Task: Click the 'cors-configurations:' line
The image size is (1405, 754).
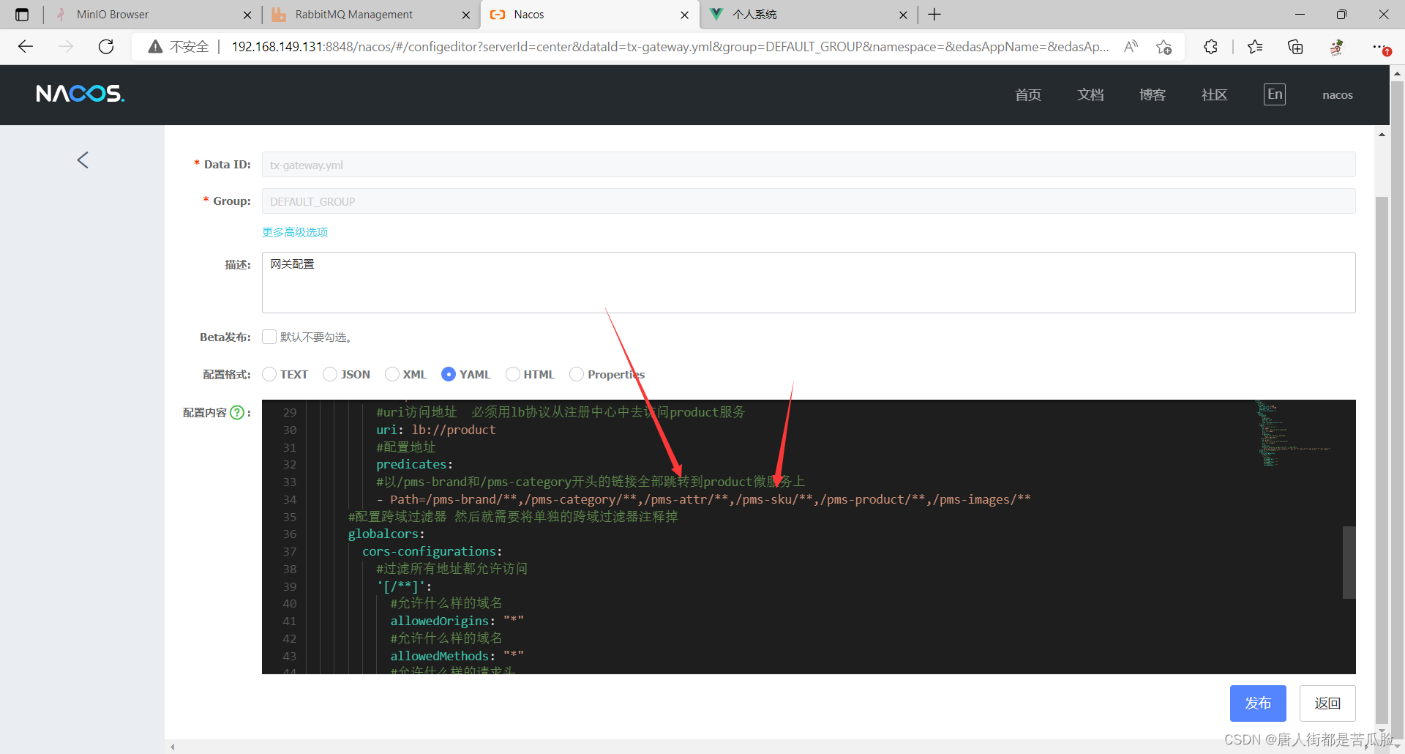Action: coord(432,551)
